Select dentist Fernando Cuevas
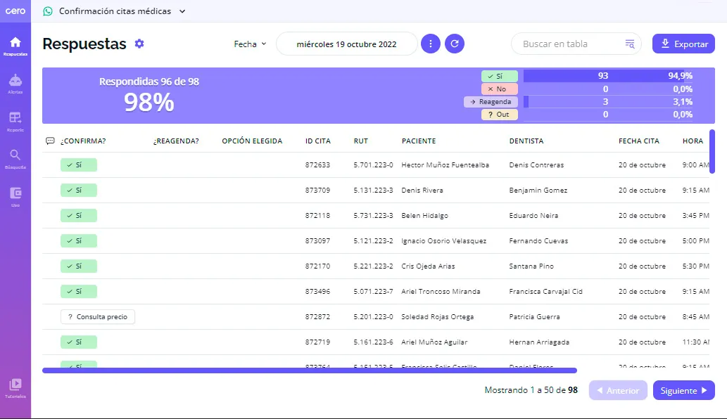Screen dimensions: 727x419 (x=538, y=240)
